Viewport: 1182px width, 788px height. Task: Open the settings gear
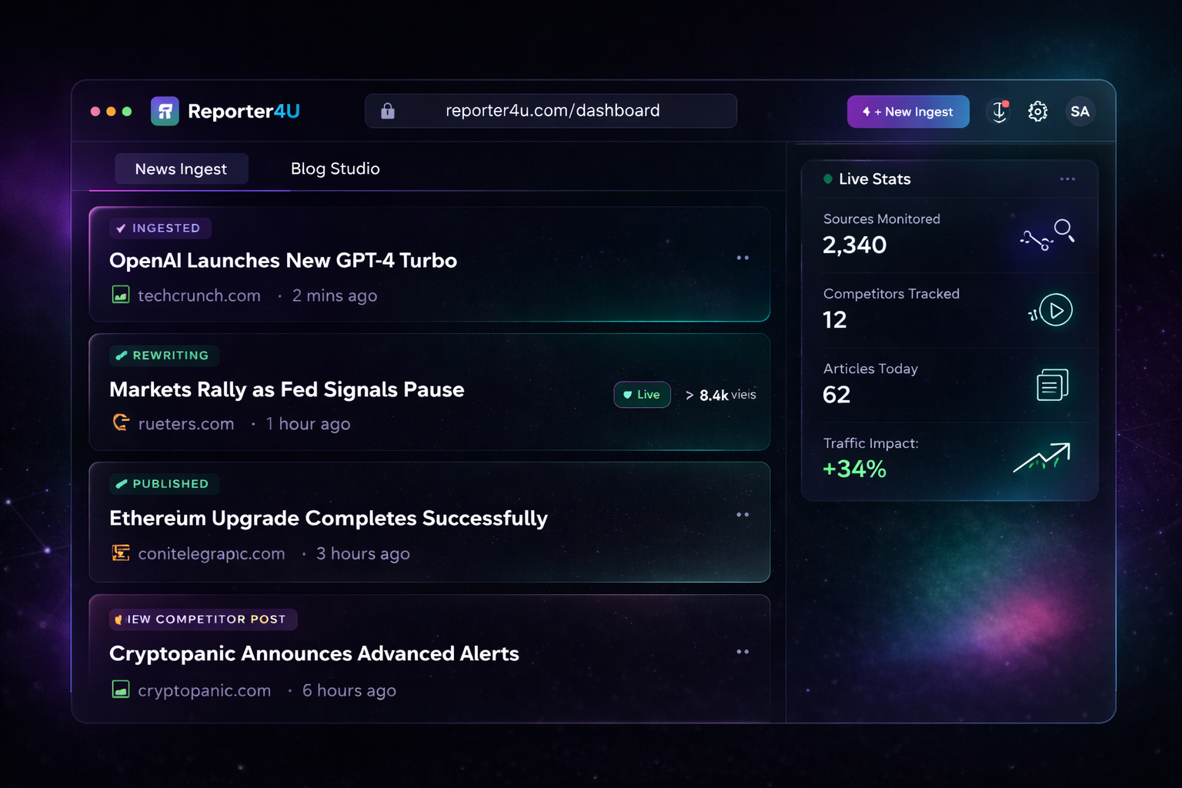coord(1038,111)
